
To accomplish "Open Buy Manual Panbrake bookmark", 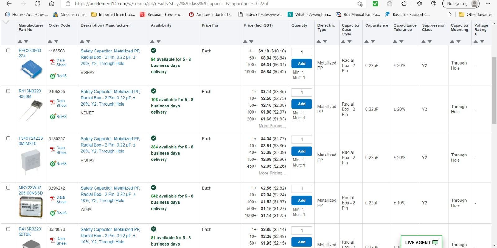I will tap(358, 14).
